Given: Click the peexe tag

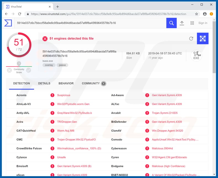Looking at the screenshot, I should pyautogui.click(x=62, y=65).
